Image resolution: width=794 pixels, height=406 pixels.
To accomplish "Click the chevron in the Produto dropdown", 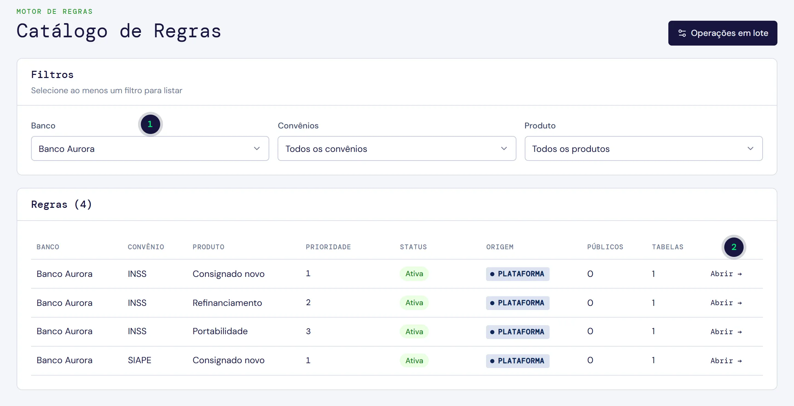I will point(751,148).
